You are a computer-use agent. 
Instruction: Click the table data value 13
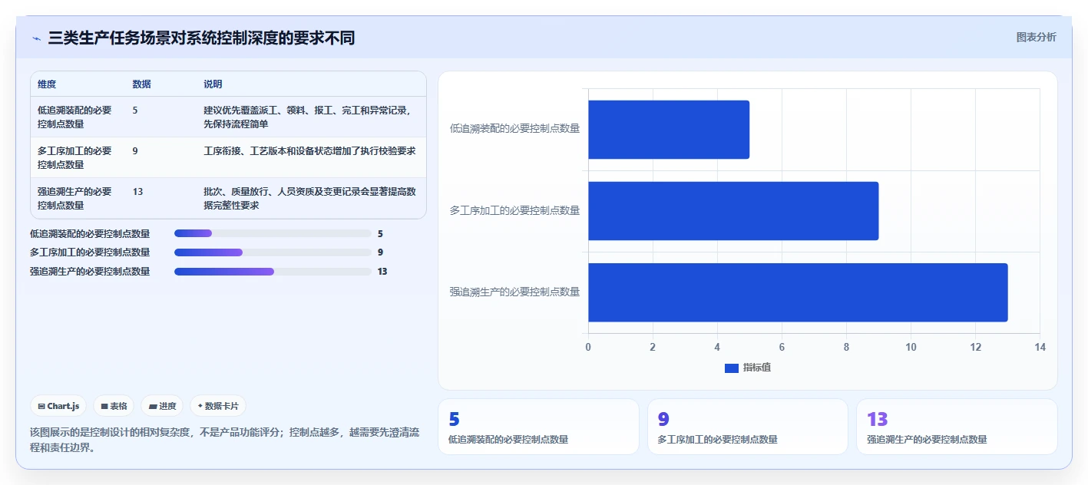(x=137, y=191)
